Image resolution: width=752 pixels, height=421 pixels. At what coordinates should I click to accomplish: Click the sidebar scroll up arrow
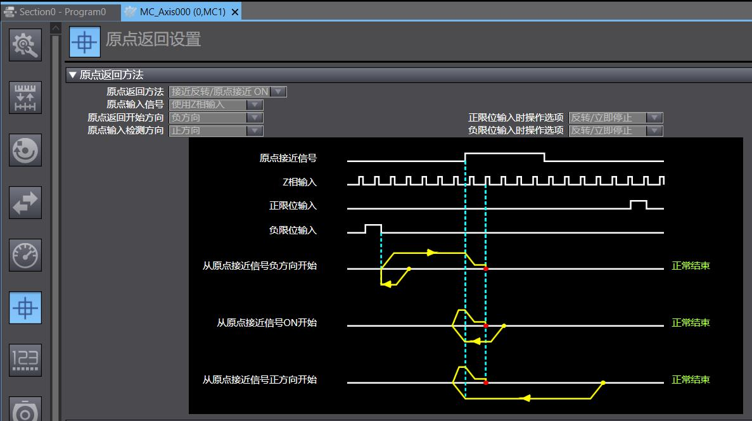click(56, 28)
